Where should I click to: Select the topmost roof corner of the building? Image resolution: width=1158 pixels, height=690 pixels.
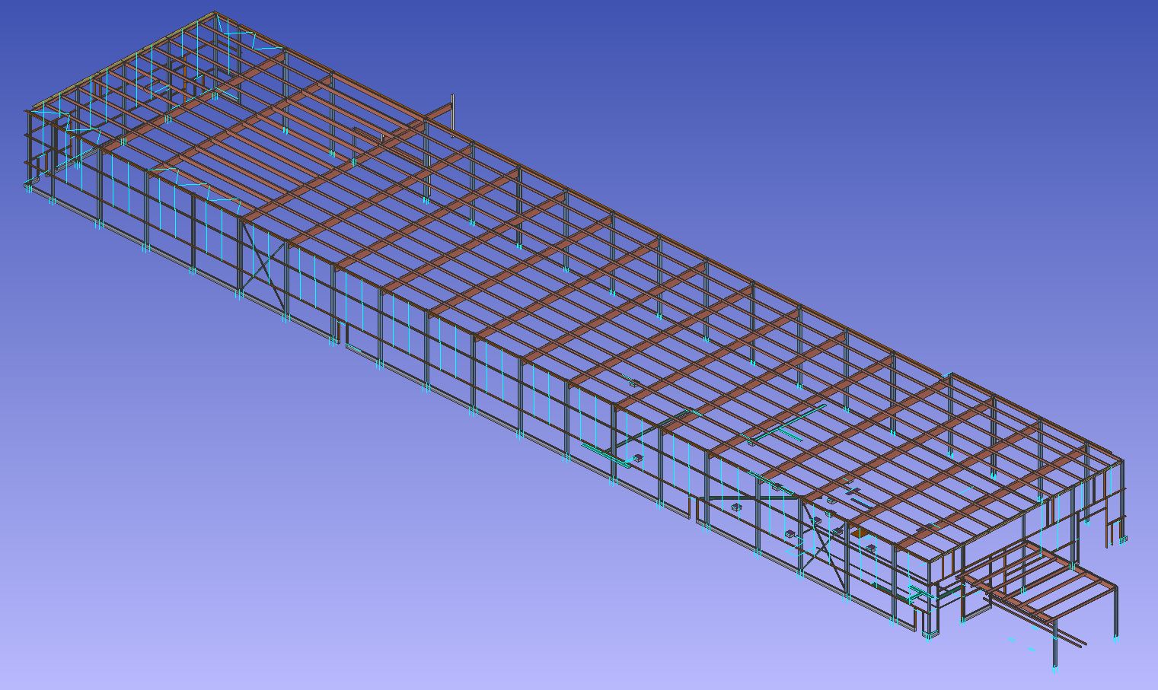pos(214,14)
